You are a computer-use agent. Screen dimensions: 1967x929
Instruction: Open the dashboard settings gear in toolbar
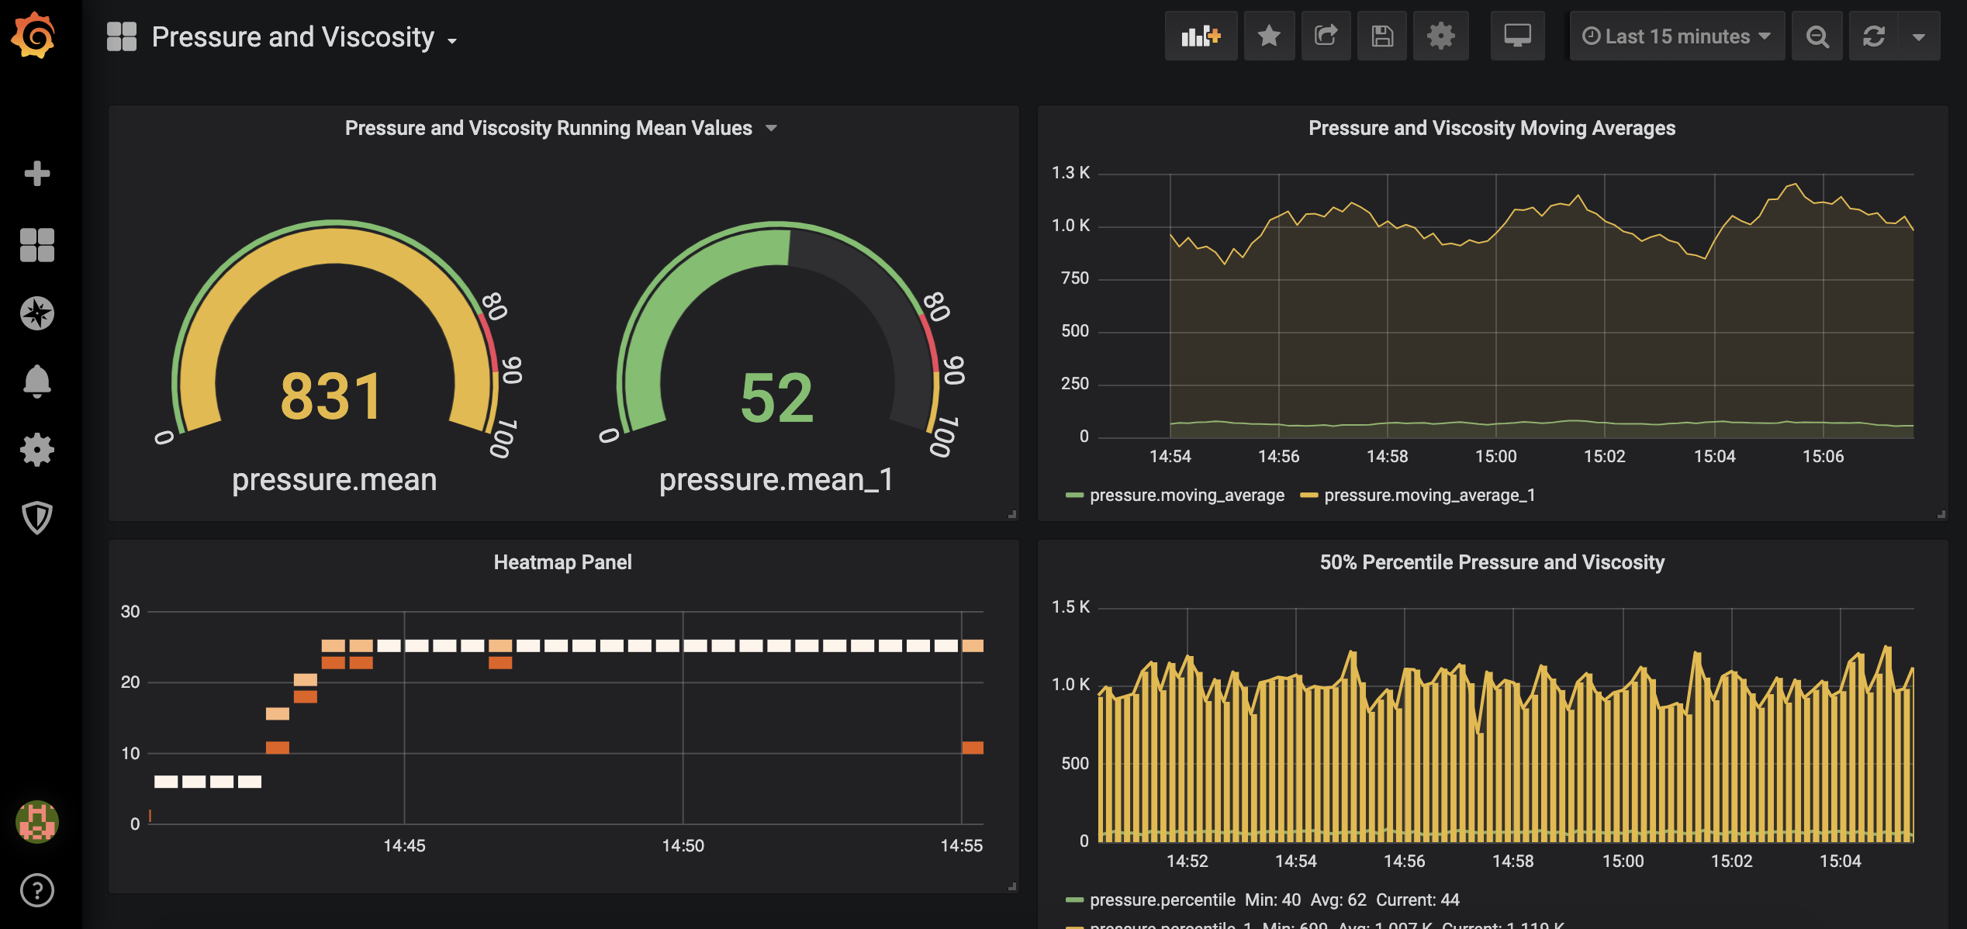point(1440,36)
